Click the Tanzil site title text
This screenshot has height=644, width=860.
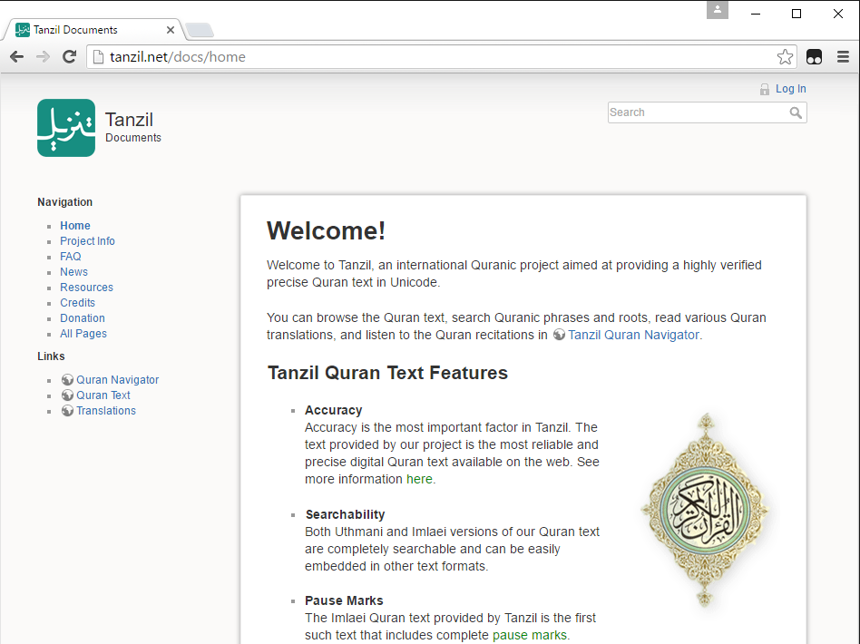(129, 120)
